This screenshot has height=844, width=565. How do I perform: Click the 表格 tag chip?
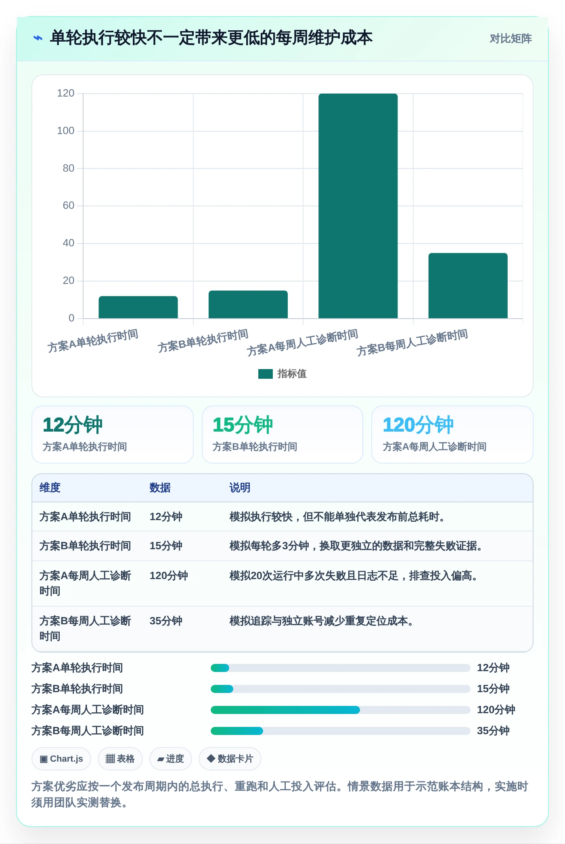click(x=120, y=759)
